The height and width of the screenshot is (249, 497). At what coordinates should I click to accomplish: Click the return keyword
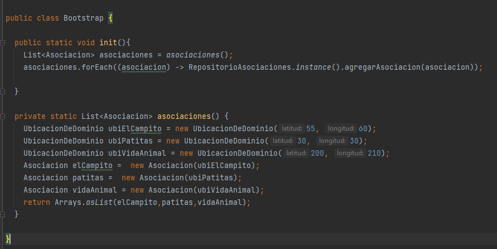tap(37, 202)
